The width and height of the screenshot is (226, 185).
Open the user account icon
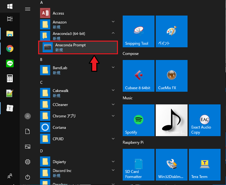click(28, 116)
